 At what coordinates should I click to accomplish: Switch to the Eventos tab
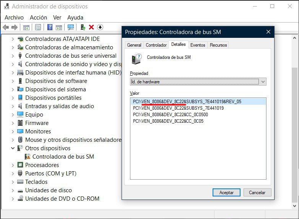tap(198, 45)
